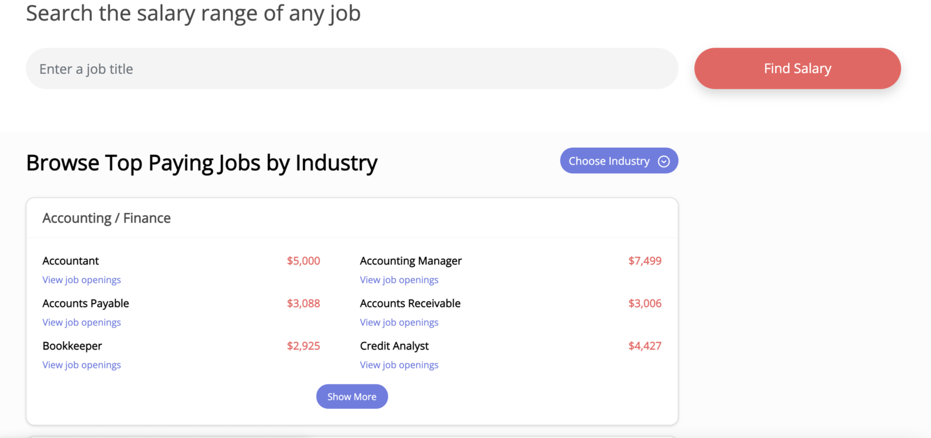
Task: View job openings for Accounting Manager
Action: click(x=399, y=280)
